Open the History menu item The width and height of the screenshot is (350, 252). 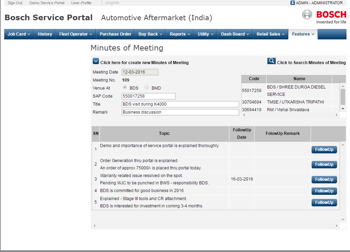coord(45,34)
